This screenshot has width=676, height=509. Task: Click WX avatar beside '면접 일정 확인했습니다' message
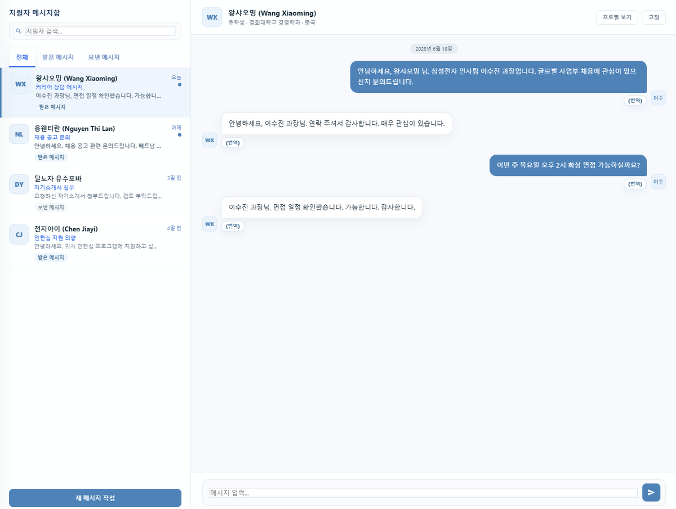(210, 224)
